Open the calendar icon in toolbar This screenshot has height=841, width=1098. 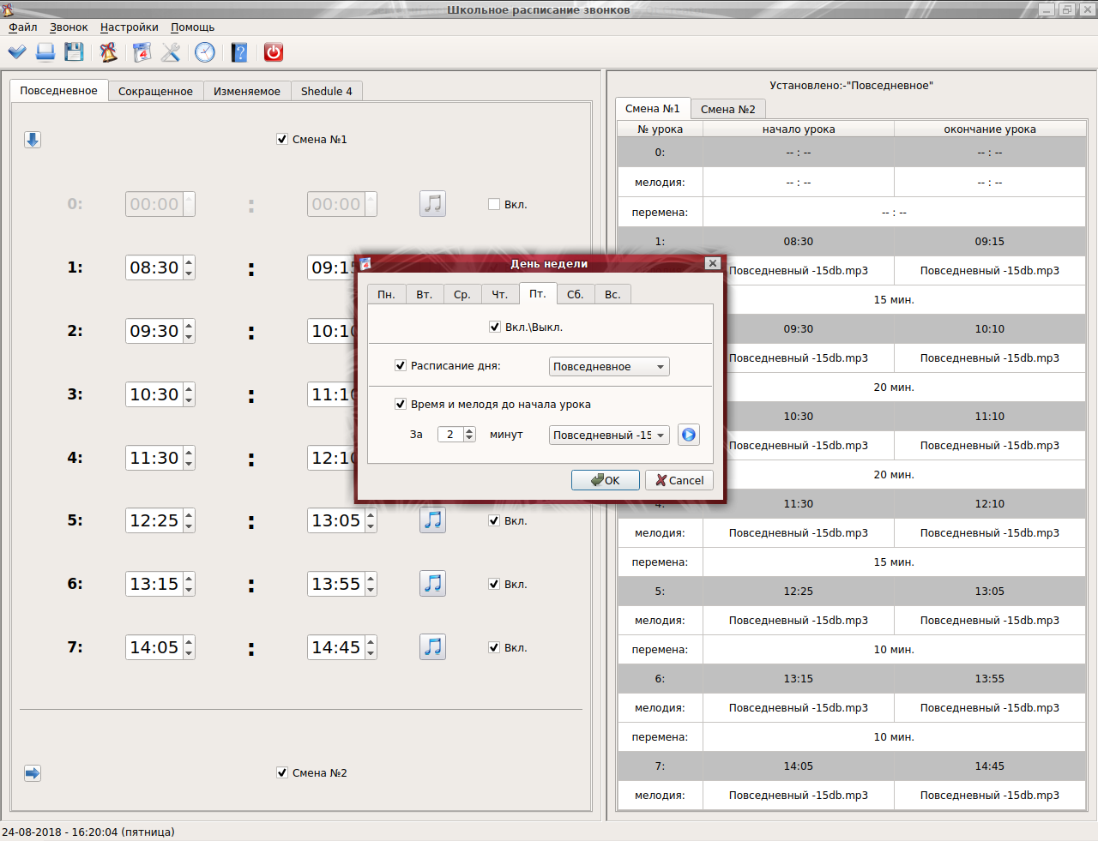pyautogui.click(x=142, y=52)
